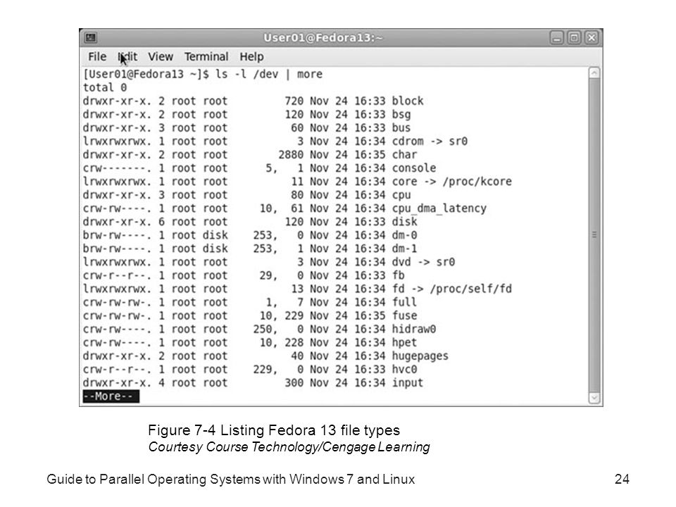676x507 pixels.
Task: Click the 'Figure 7-4 Listing Fedora 13 file types' caption
Action: click(x=274, y=430)
